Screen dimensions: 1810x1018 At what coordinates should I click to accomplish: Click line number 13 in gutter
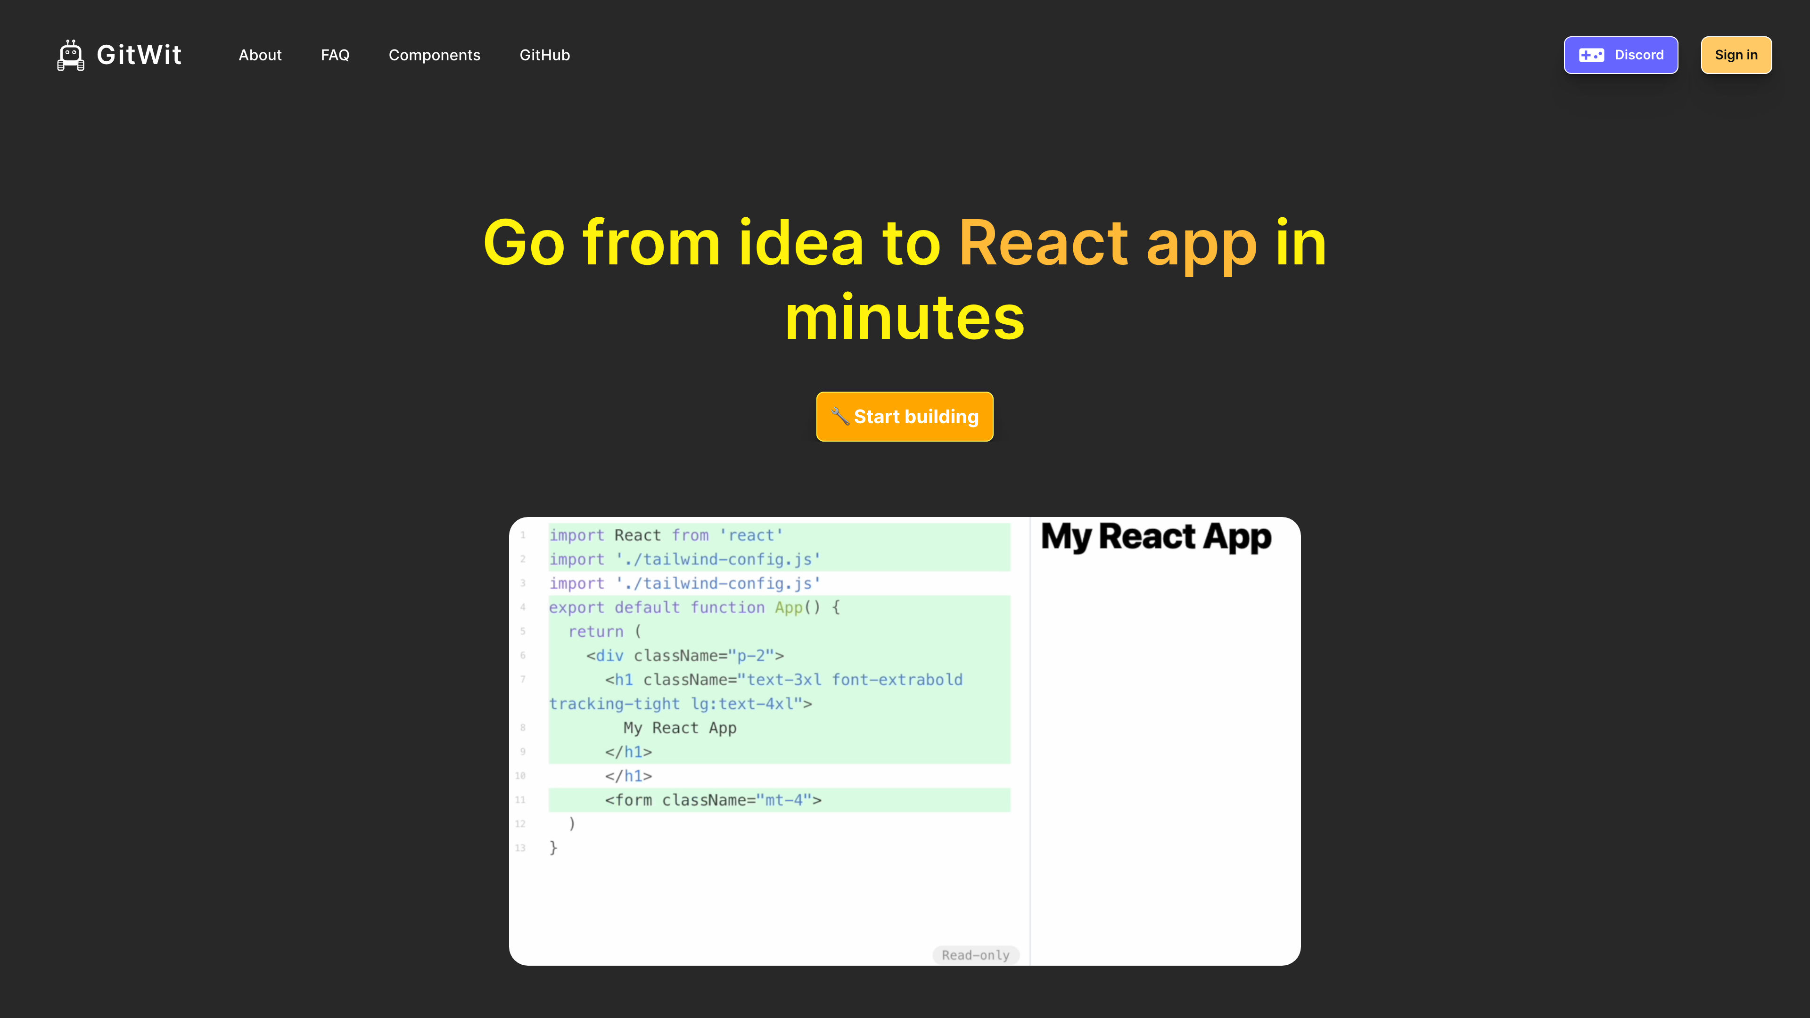point(520,848)
